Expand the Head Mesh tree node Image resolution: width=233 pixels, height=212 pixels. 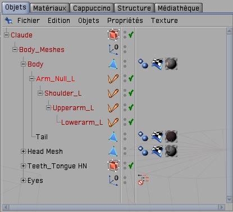click(x=23, y=152)
